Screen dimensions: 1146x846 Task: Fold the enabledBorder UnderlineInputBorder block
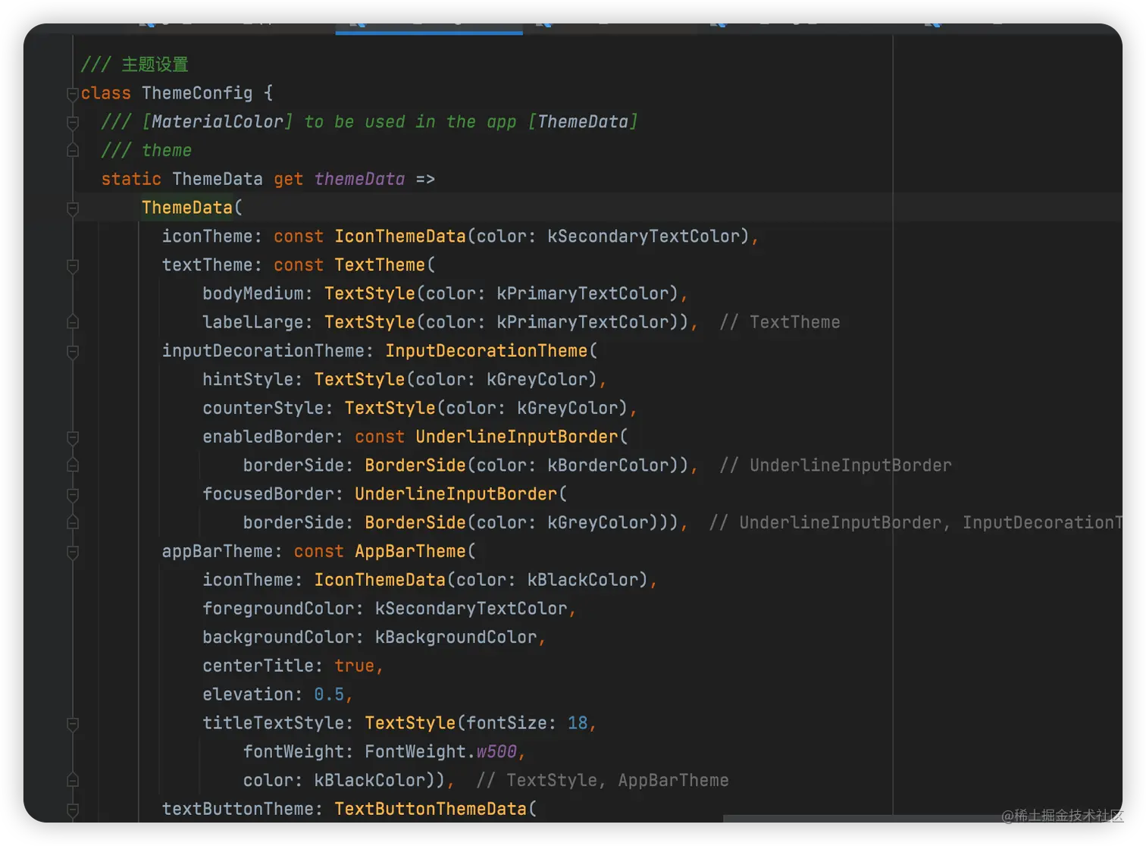(x=73, y=437)
